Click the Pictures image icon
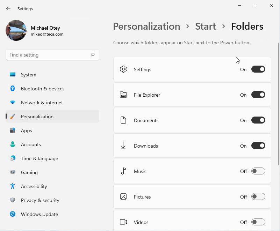Viewport: 280px width, 231px height. click(123, 196)
